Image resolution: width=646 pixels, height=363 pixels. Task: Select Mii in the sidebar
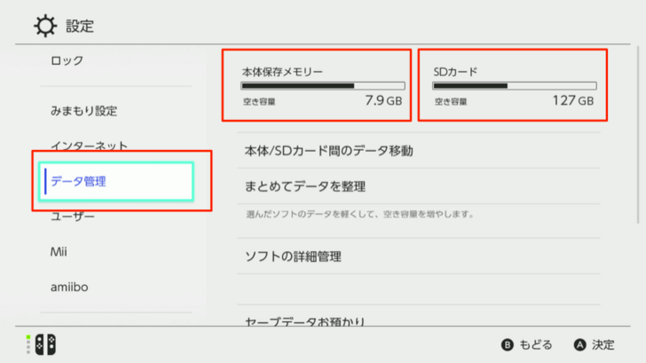[59, 251]
